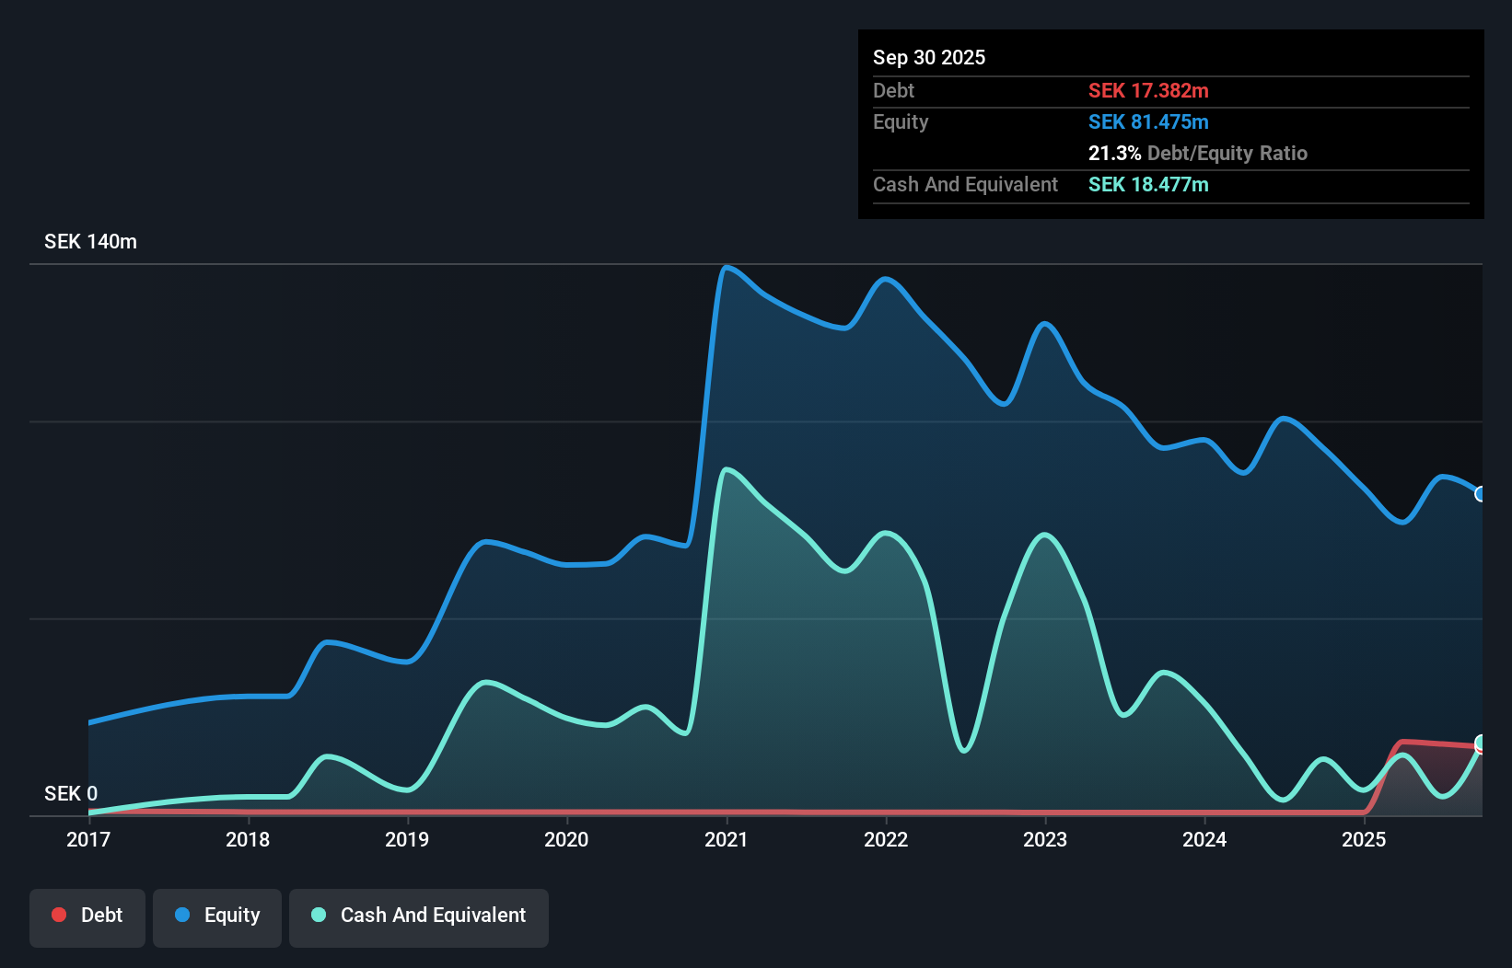Click the red Debt legend dot
Viewport: 1512px width, 968px height.
tap(59, 915)
